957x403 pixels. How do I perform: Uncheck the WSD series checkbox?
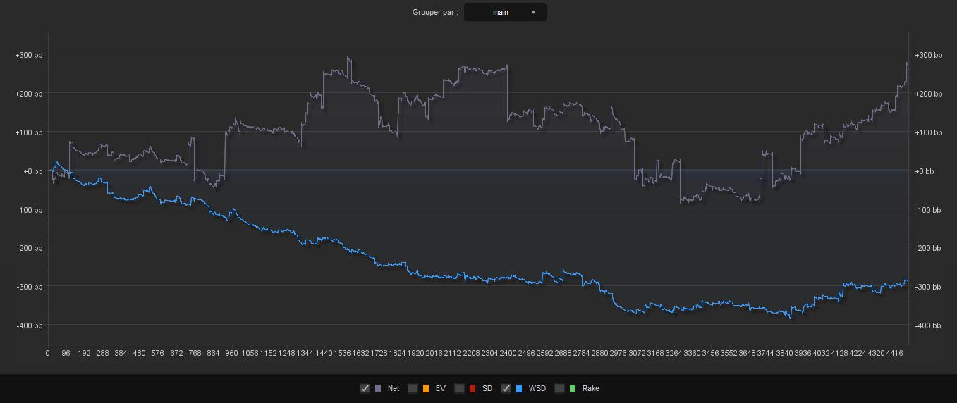pyautogui.click(x=506, y=388)
